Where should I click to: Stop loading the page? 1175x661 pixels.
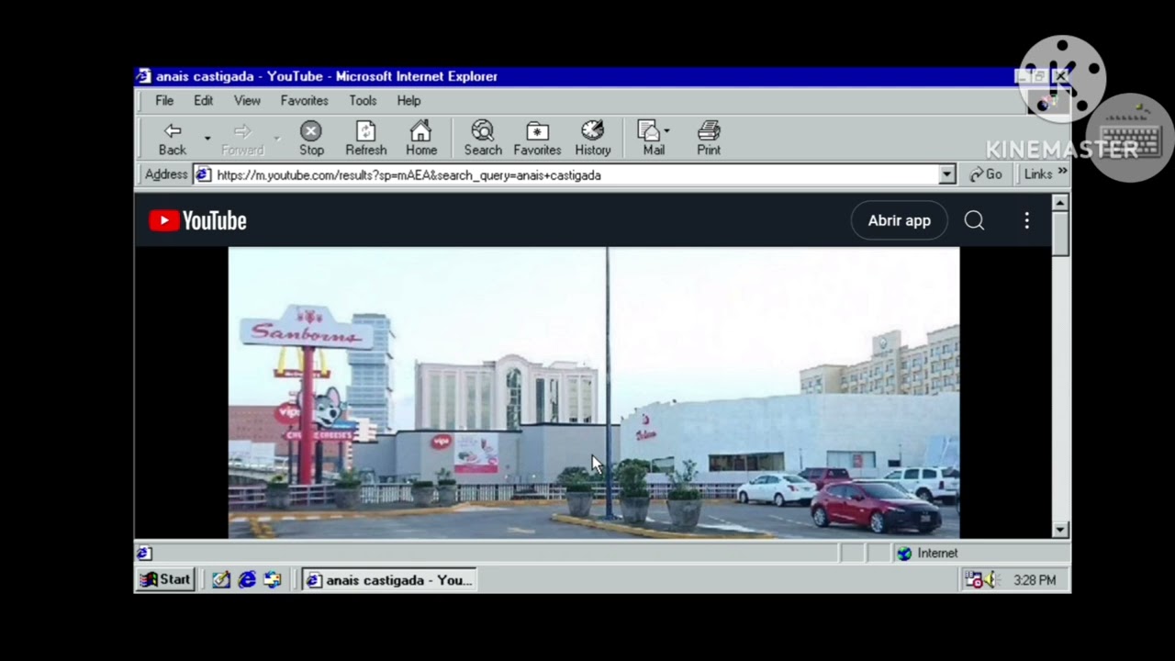(311, 138)
